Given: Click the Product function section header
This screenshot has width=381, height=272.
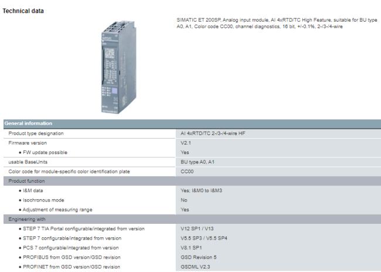Looking at the screenshot, I should tap(25, 181).
